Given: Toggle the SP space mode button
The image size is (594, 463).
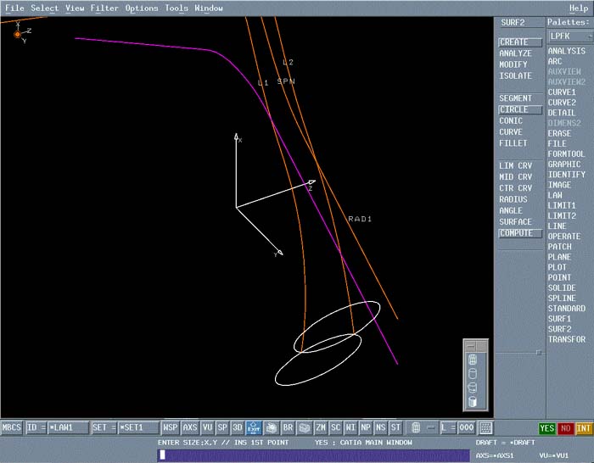Looking at the screenshot, I should [222, 428].
